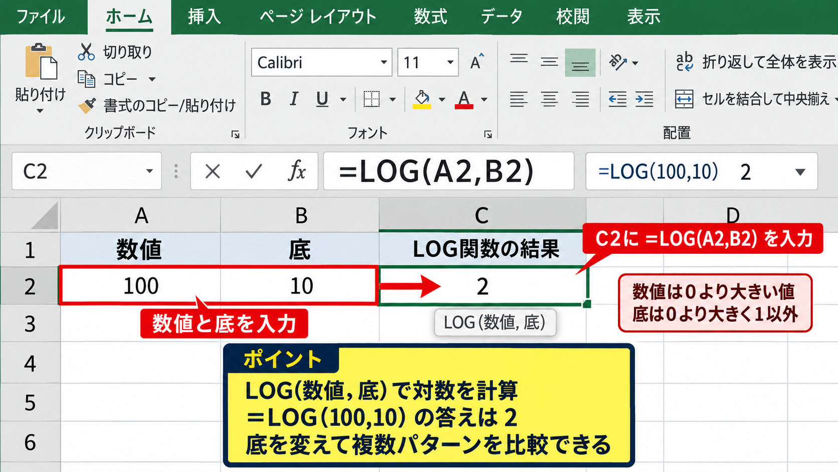838x472 pixels.
Task: Switch to the 挿入 (Insert) tab
Action: 204,17
